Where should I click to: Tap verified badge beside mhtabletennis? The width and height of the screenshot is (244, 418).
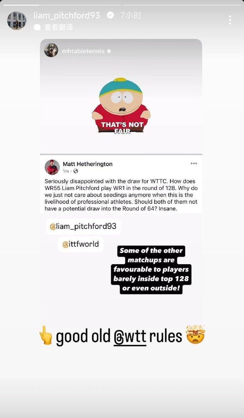tap(109, 51)
